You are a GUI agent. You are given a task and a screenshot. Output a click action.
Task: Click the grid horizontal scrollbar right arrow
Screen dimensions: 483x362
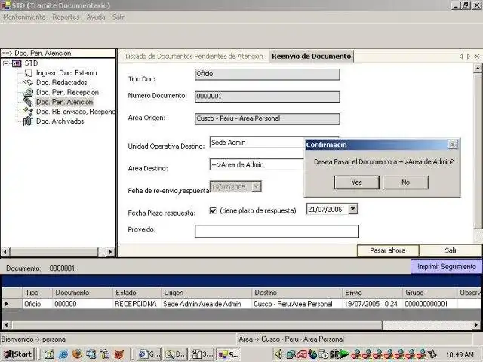(476, 325)
